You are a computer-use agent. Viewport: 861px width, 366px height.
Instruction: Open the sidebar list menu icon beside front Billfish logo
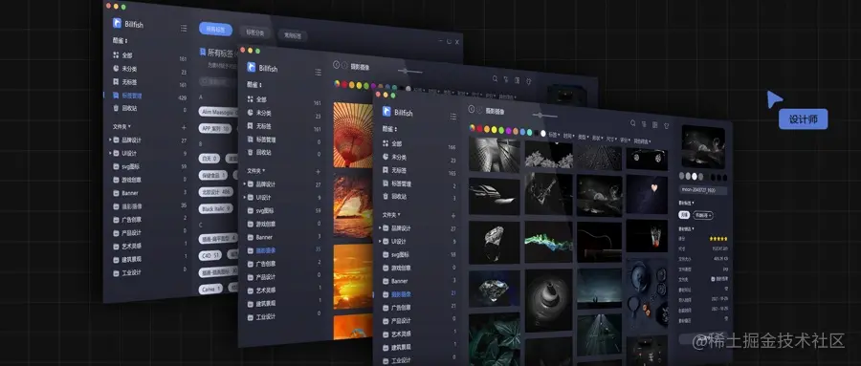(x=453, y=117)
